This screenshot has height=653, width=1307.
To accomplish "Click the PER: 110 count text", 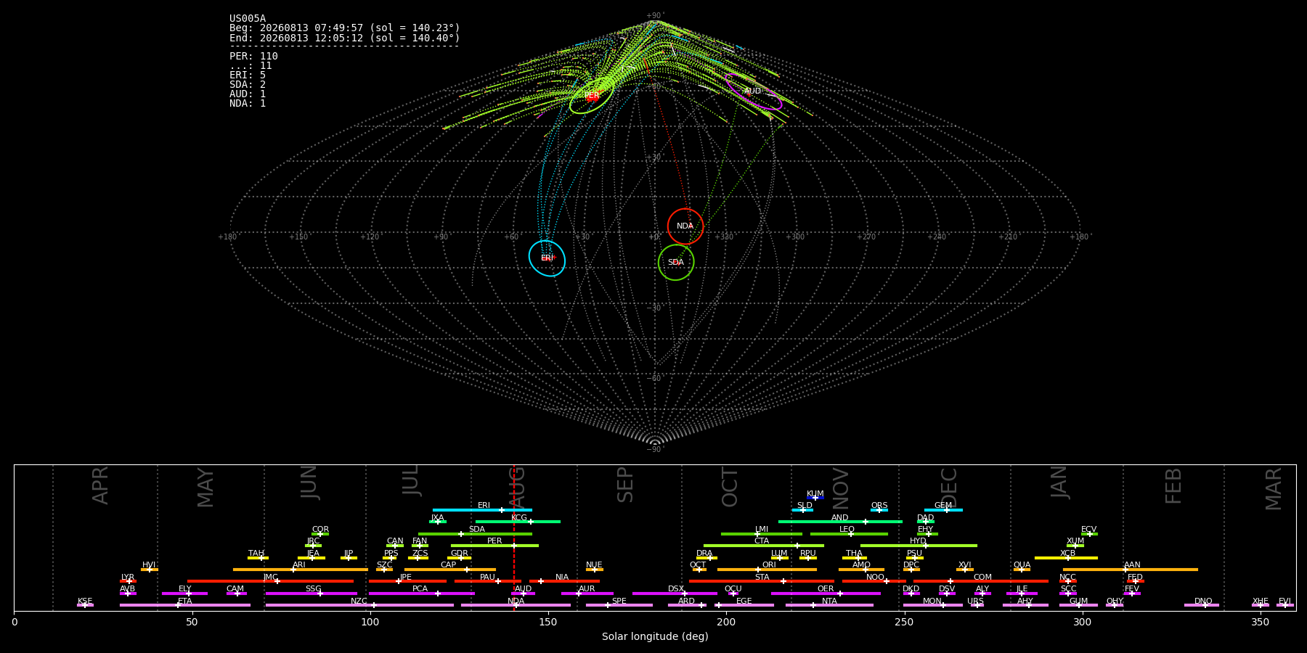I will coord(253,57).
